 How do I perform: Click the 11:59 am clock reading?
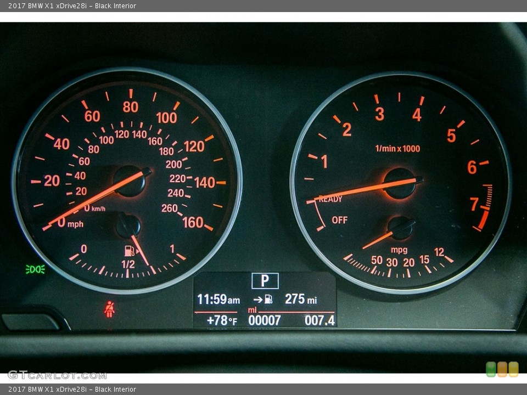(x=218, y=299)
